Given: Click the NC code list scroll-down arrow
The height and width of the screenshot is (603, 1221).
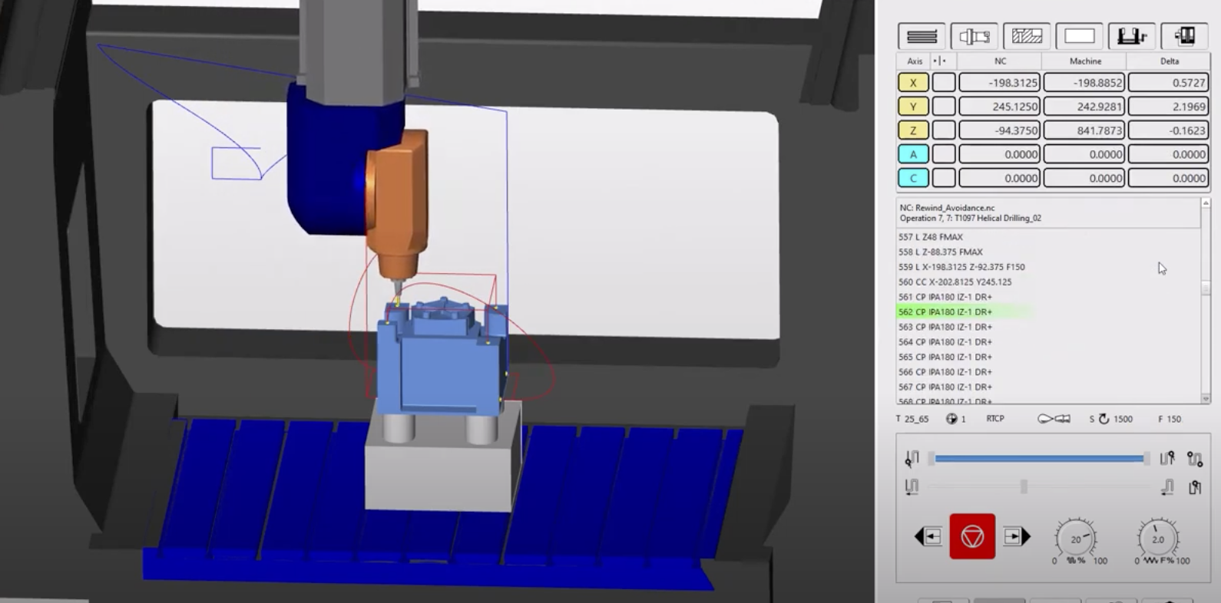Looking at the screenshot, I should pos(1206,398).
